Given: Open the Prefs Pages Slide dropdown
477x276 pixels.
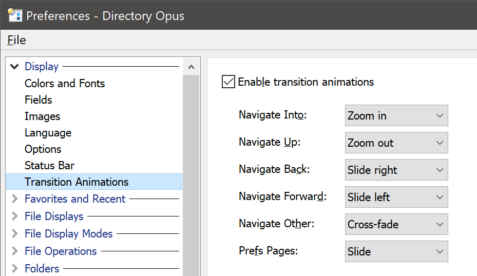Looking at the screenshot, I should pos(396,251).
